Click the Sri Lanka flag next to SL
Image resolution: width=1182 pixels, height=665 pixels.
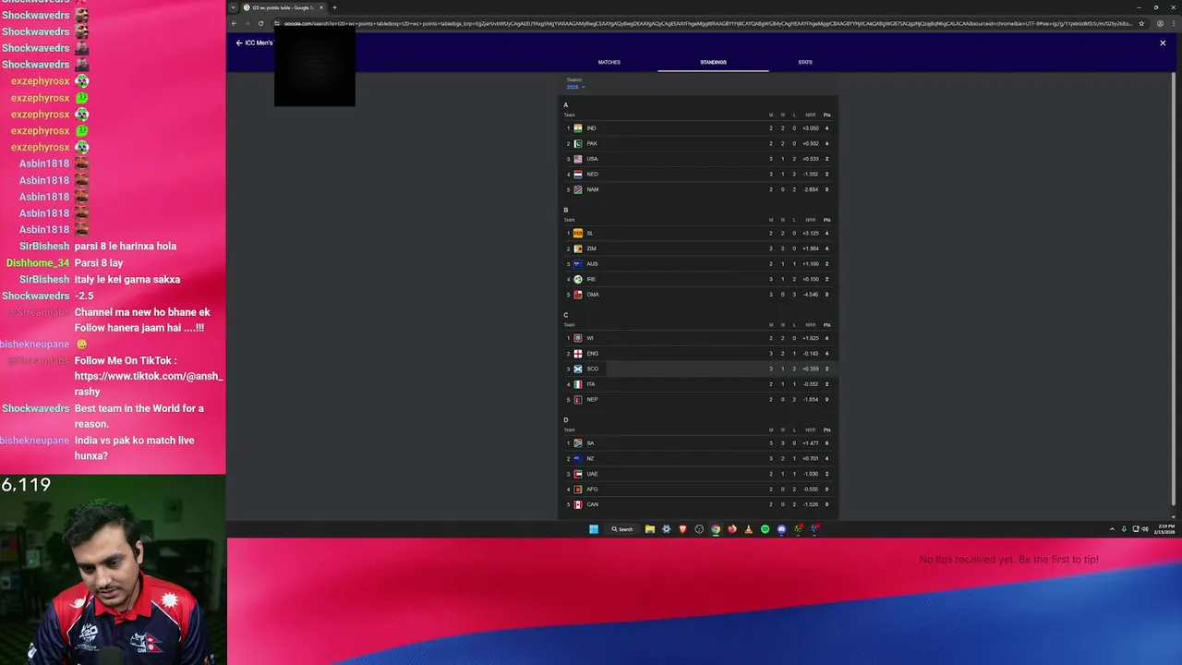click(578, 233)
